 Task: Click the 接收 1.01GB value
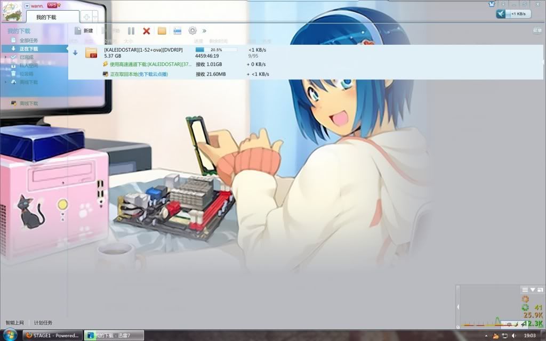pyautogui.click(x=209, y=64)
